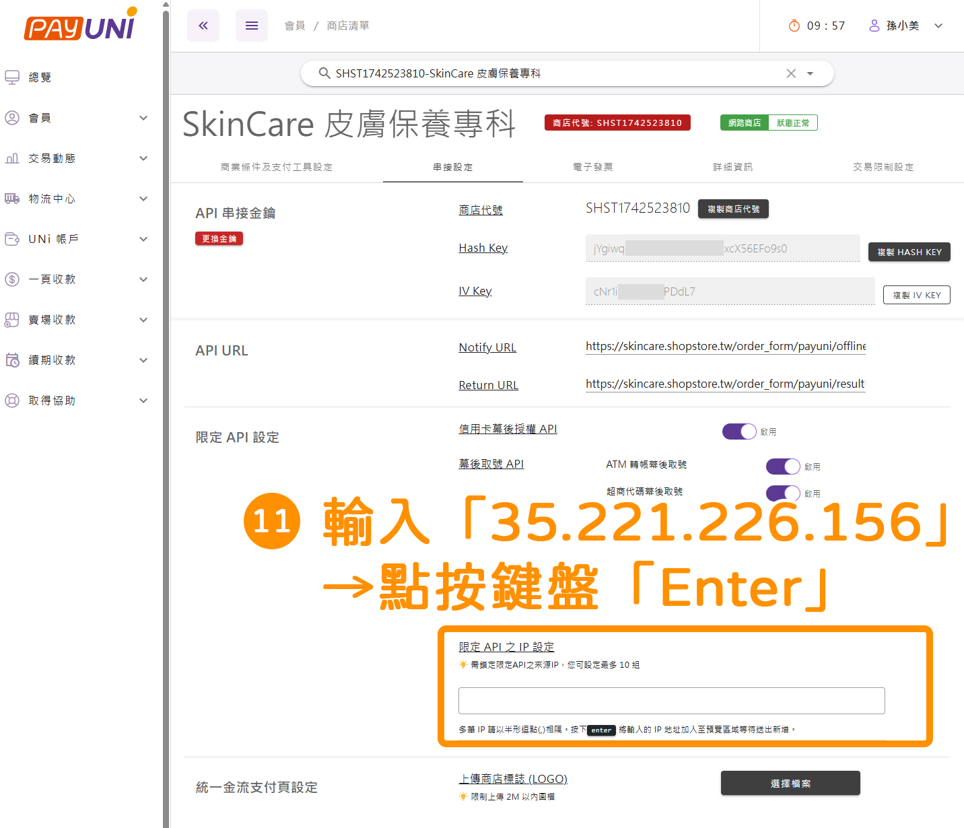Click the search magnifier icon
Viewport: 964px width, 828px height.
click(x=324, y=73)
